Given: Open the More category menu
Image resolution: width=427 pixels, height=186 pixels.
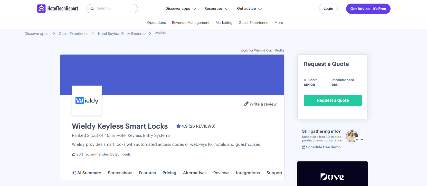Looking at the screenshot, I should coord(279,23).
